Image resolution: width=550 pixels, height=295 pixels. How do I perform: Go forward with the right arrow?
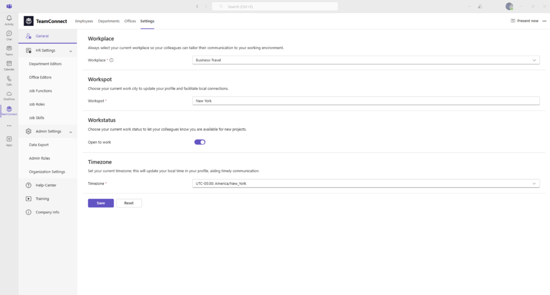pyautogui.click(x=206, y=6)
